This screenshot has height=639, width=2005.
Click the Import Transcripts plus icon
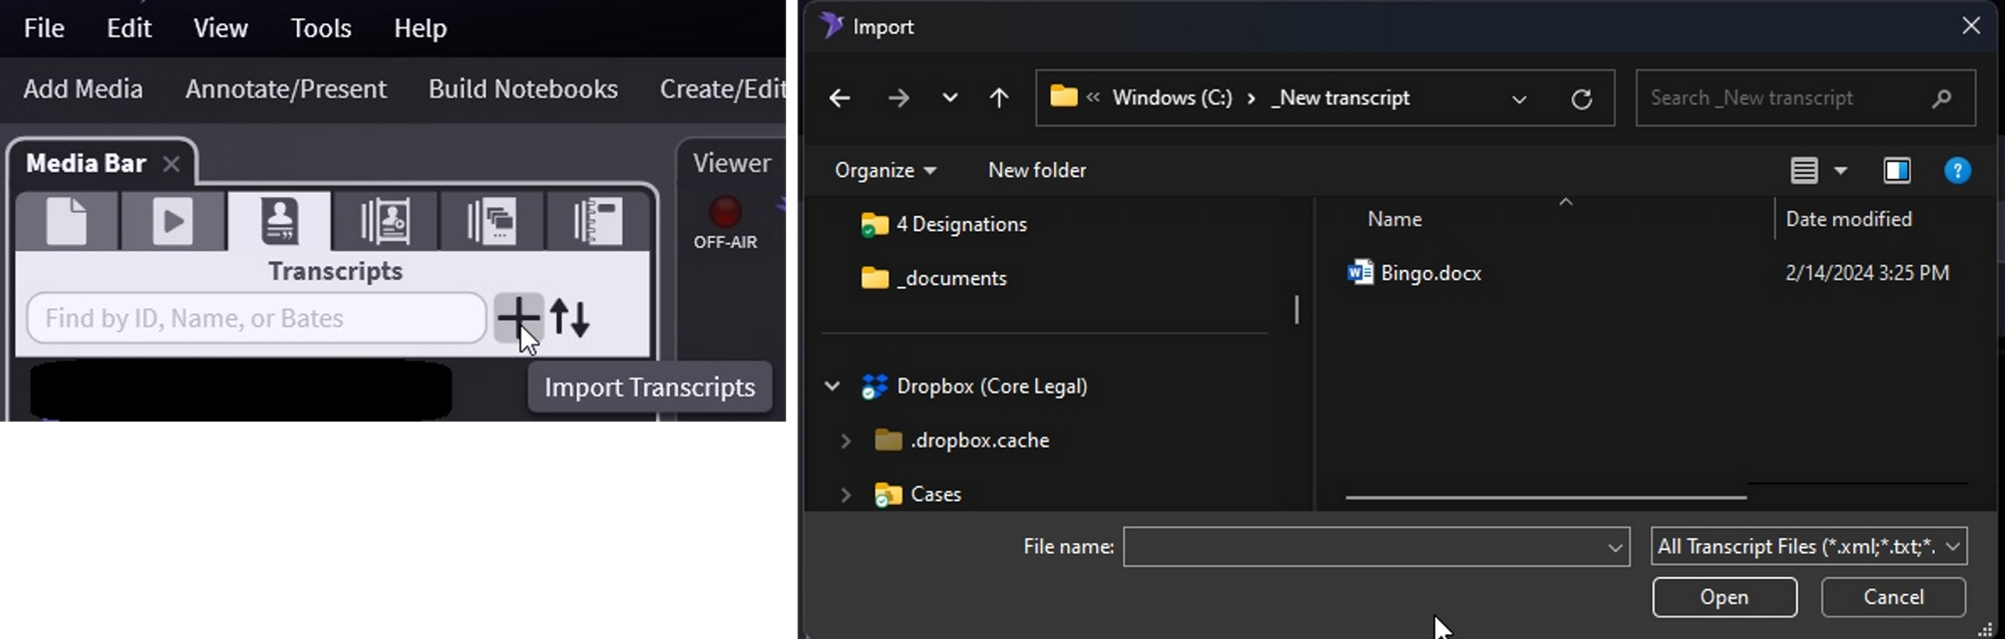point(517,318)
